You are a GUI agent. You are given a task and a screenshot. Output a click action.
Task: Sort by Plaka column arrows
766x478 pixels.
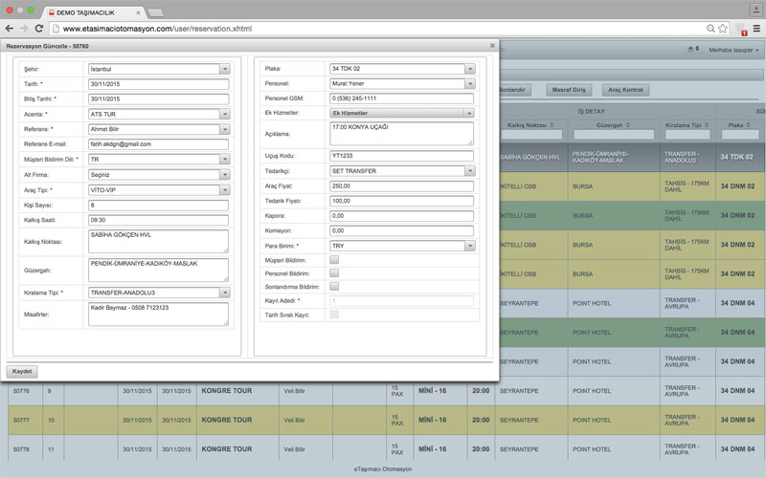coord(748,125)
